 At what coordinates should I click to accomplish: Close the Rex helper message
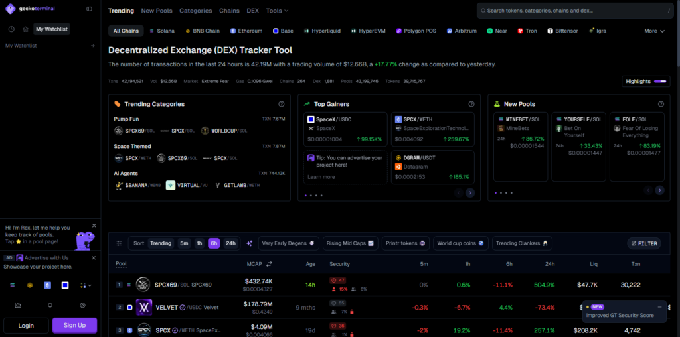click(94, 226)
